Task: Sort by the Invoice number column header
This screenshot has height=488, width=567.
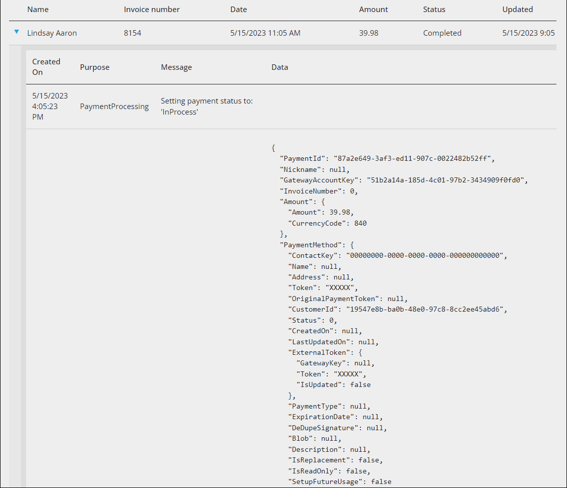Action: coord(151,10)
